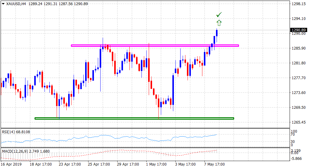Open the dropdown triangle beside XAUUSD,H4
309x168 pixels.
(3, 4)
